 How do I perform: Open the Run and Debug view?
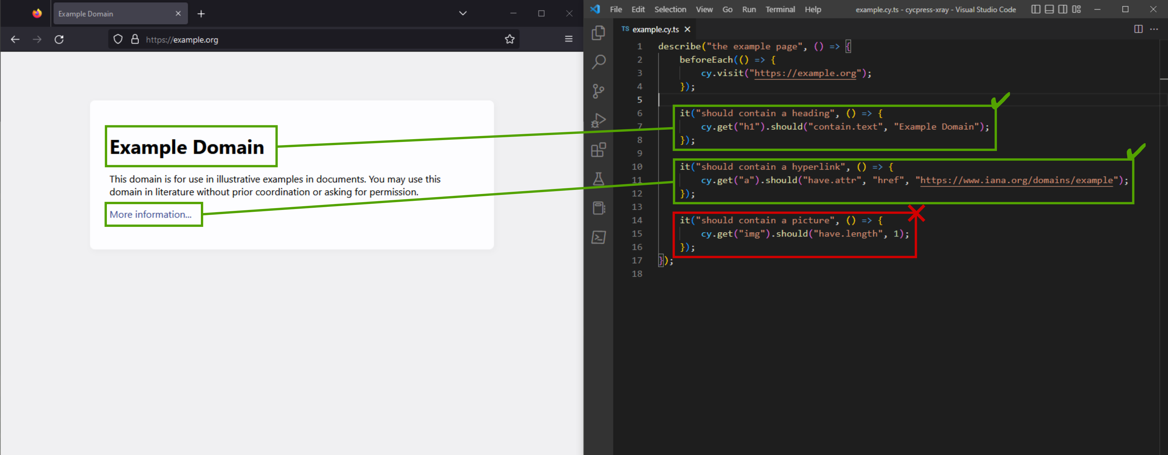point(599,121)
